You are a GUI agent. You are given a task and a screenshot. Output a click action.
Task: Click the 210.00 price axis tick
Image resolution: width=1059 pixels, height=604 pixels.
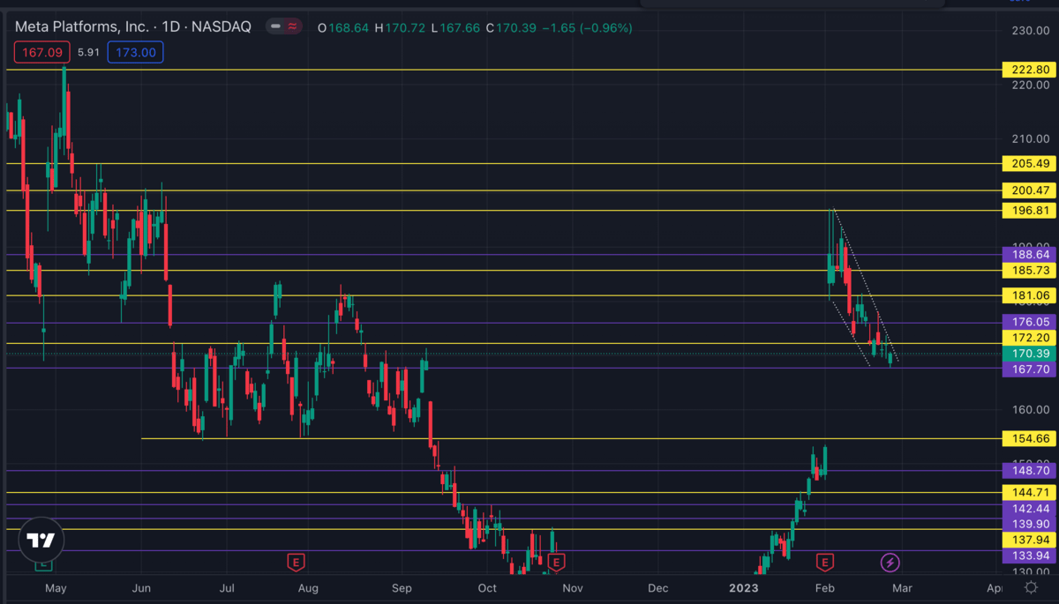[1029, 139]
